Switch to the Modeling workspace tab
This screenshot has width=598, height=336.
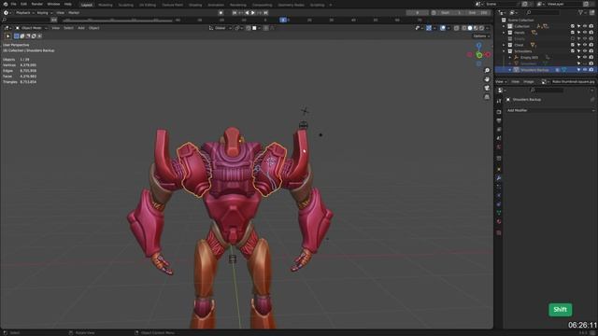click(106, 5)
